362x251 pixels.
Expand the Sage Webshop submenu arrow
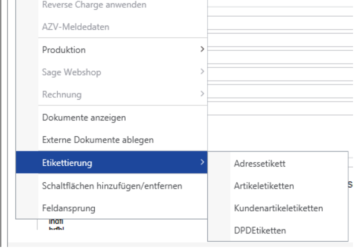202,72
